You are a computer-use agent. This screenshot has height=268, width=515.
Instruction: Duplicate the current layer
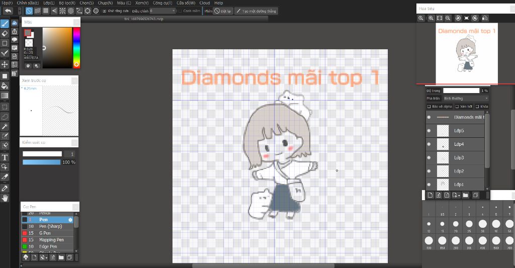click(x=475, y=195)
